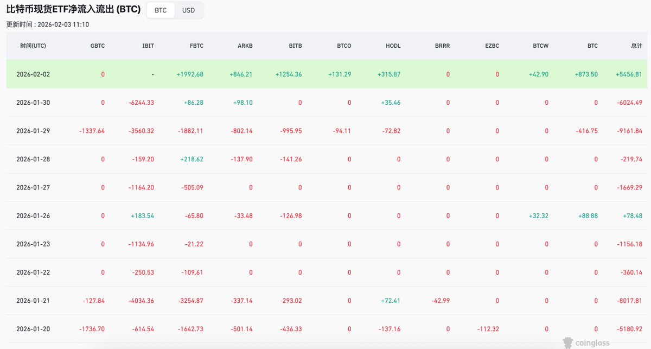Sort by the GBTC column header
Image resolution: width=651 pixels, height=349 pixels.
[x=98, y=46]
